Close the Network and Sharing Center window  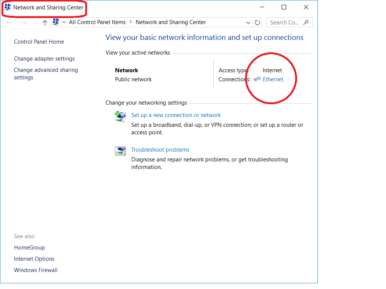(x=306, y=7)
